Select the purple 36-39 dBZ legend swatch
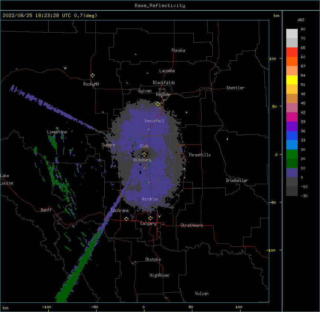This screenshot has width=320, height=312. point(292,126)
